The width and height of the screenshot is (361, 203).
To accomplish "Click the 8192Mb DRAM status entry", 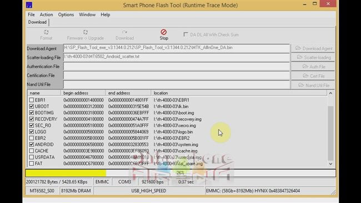I will (x=76, y=191).
